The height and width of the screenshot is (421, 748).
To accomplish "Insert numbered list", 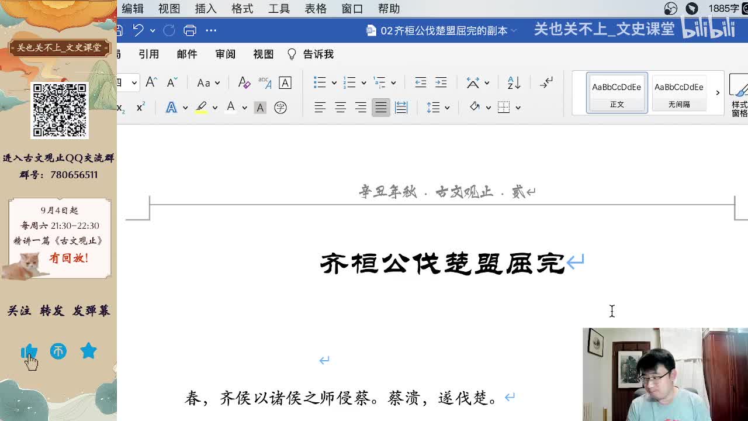I will [349, 82].
